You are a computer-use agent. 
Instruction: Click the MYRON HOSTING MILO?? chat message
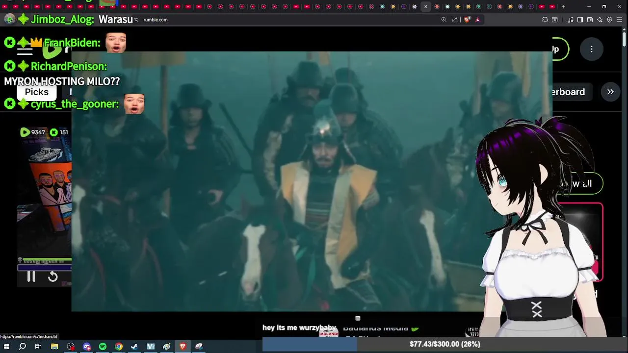tap(62, 81)
